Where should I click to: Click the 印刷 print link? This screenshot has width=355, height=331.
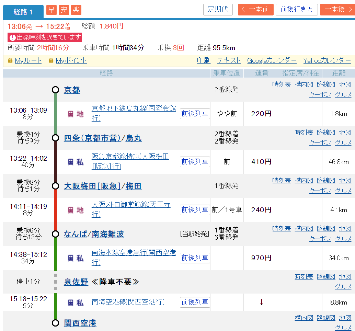(203, 61)
